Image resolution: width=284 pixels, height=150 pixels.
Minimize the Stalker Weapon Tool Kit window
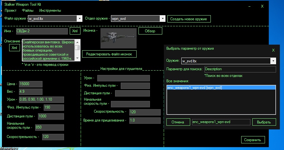pyautogui.click(x=249, y=6)
